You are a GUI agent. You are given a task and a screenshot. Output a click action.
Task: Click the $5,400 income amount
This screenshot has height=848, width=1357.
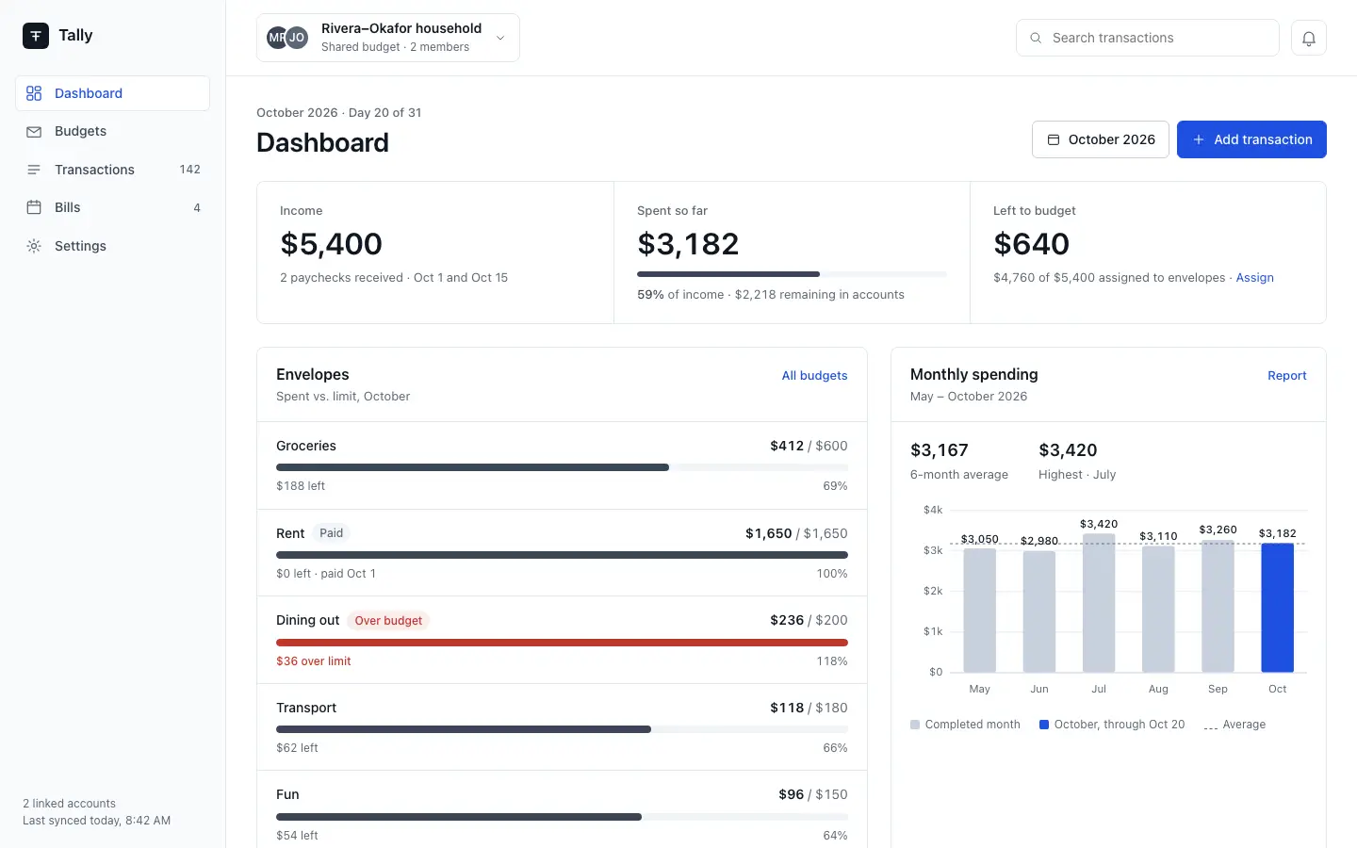click(x=331, y=244)
